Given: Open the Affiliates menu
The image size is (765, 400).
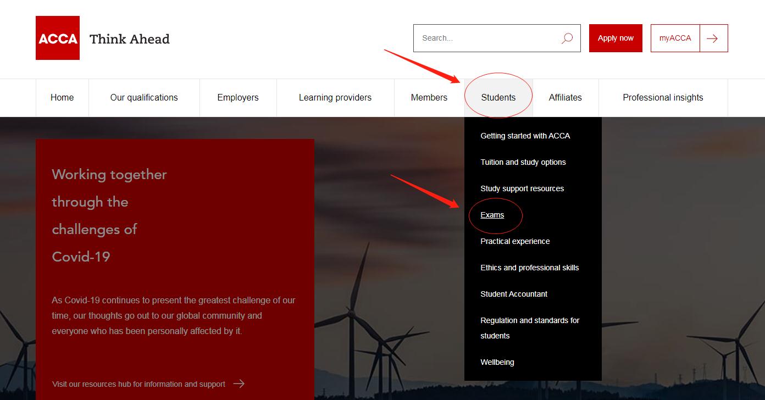Looking at the screenshot, I should (x=566, y=98).
